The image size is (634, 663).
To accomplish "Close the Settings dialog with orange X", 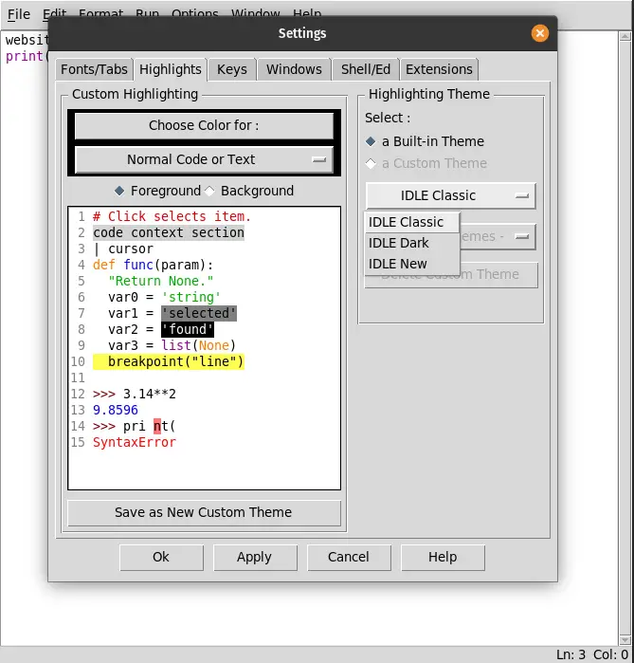I will [x=540, y=33].
